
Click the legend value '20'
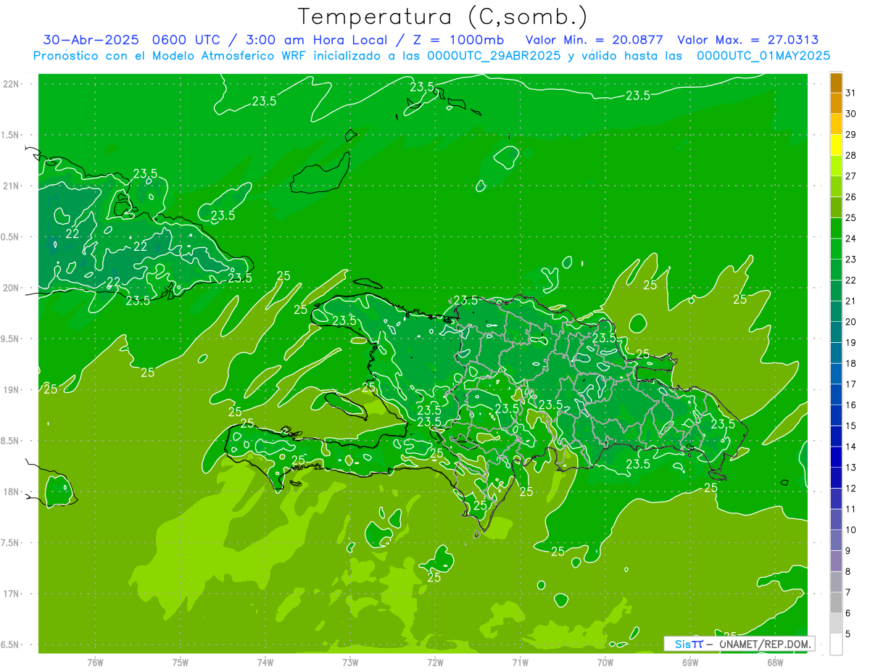(850, 322)
